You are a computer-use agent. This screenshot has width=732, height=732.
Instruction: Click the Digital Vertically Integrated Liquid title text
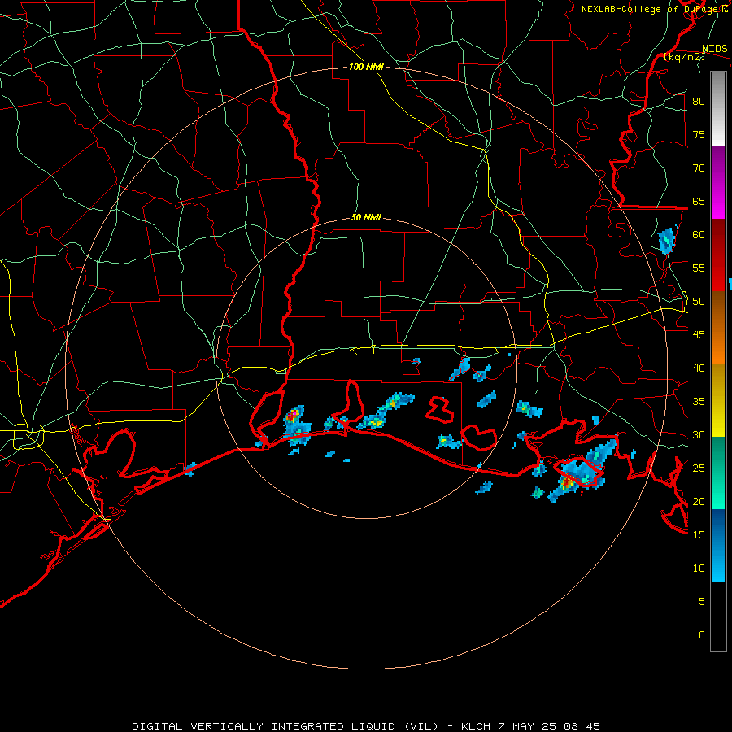(285, 726)
